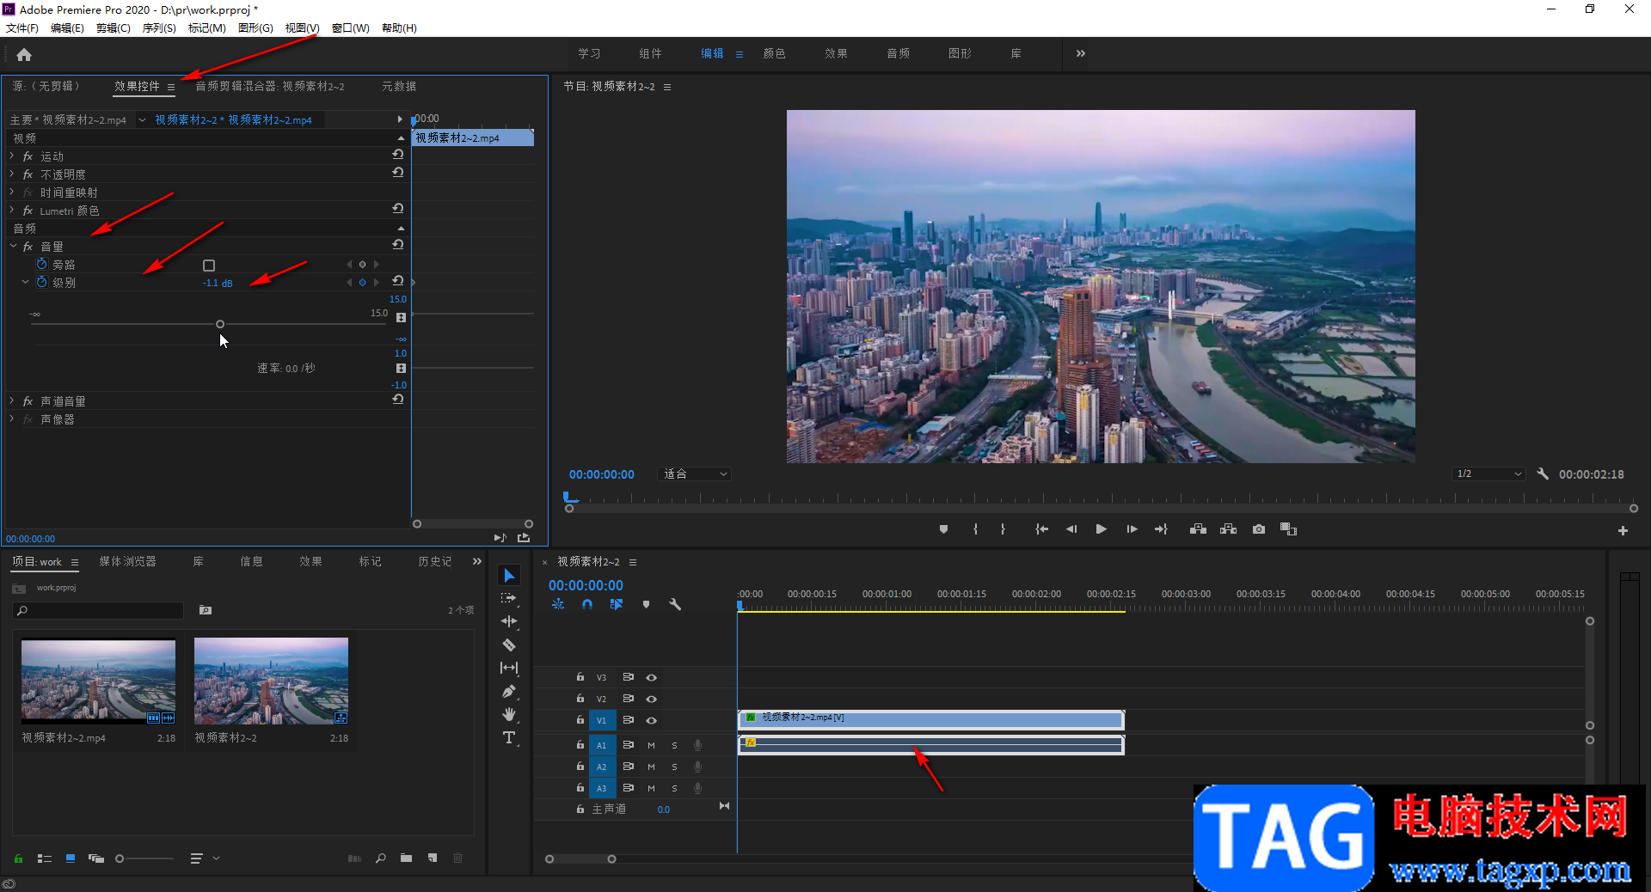The height and width of the screenshot is (892, 1651).
Task: Open the Audio Clip Mixer tab
Action: (270, 86)
